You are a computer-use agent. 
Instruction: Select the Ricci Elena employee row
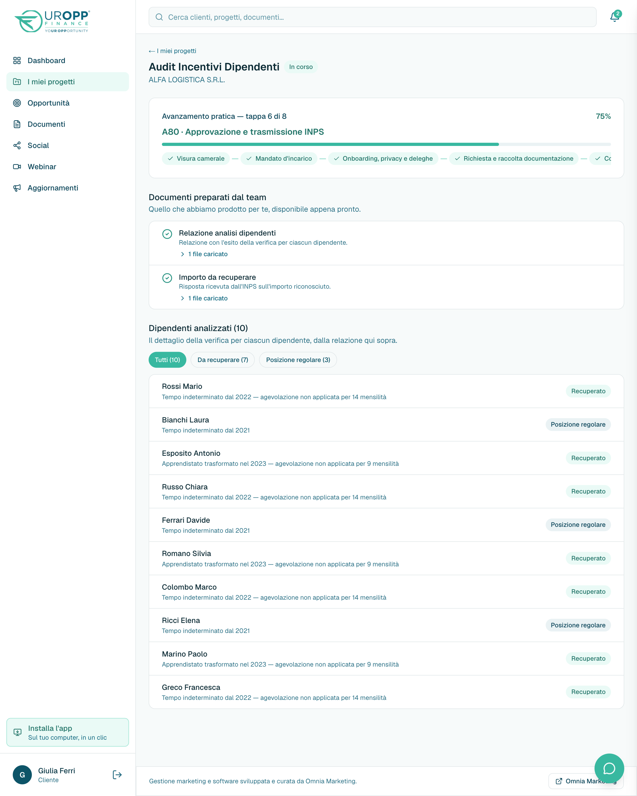click(x=386, y=625)
